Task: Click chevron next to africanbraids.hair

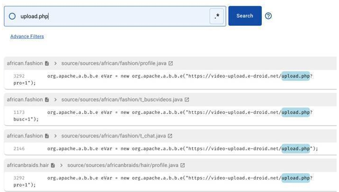Action: [x=62, y=165]
